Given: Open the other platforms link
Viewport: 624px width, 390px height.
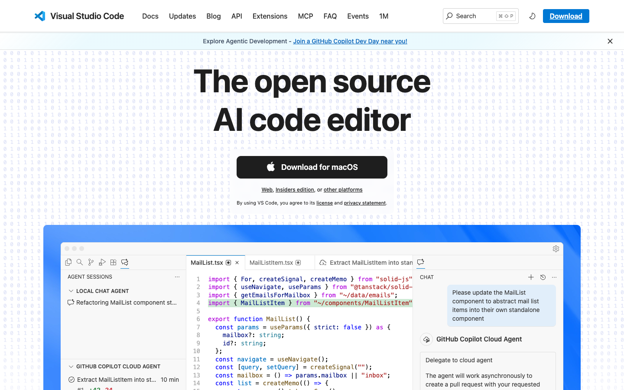Looking at the screenshot, I should [343, 190].
